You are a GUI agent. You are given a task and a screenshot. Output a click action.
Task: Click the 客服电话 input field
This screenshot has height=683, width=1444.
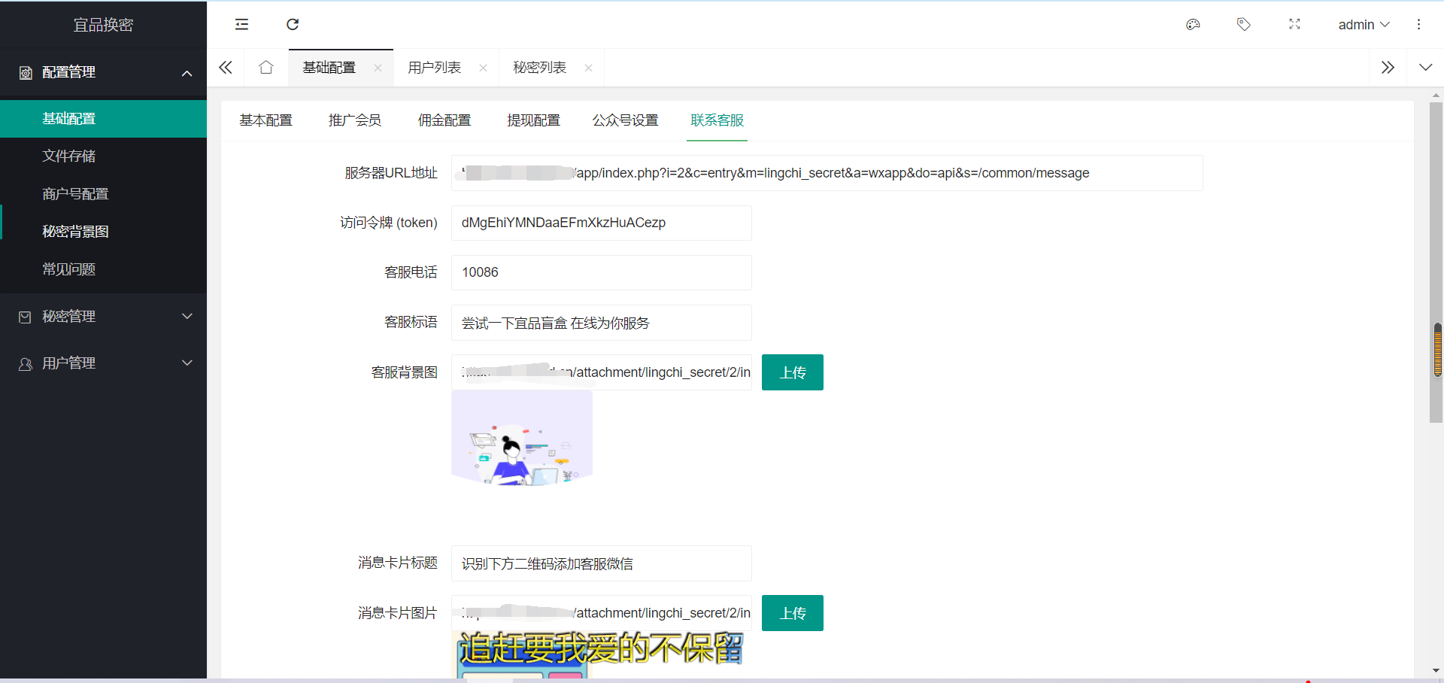(601, 272)
